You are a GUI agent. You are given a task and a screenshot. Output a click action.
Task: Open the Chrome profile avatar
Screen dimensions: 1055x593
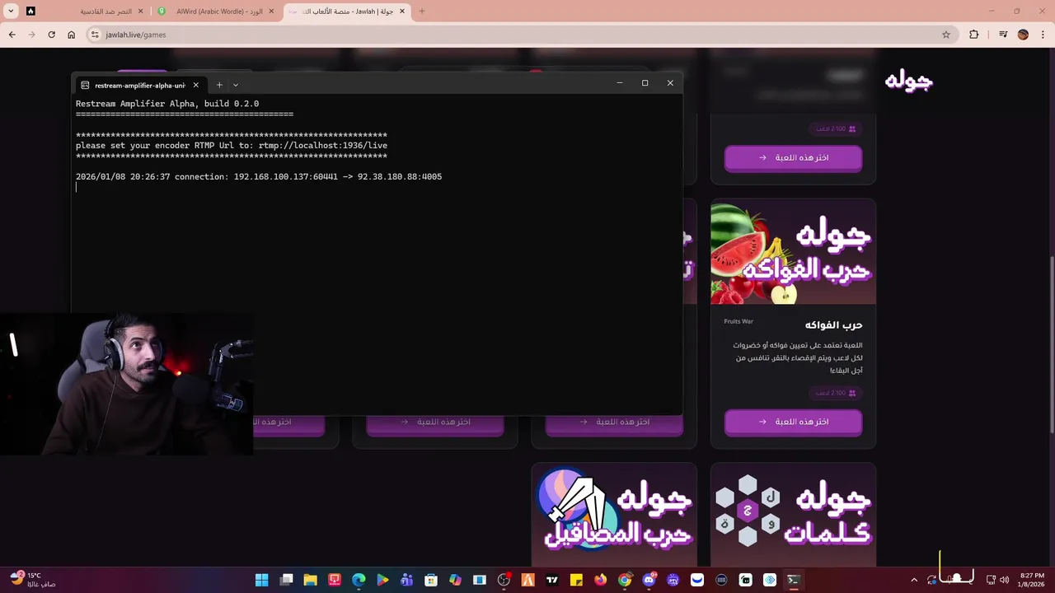pos(1023,35)
